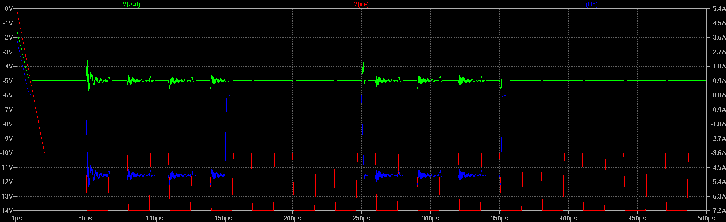Image resolution: width=726 pixels, height=222 pixels.
Task: Click the 100µs time axis label
Action: pyautogui.click(x=155, y=218)
